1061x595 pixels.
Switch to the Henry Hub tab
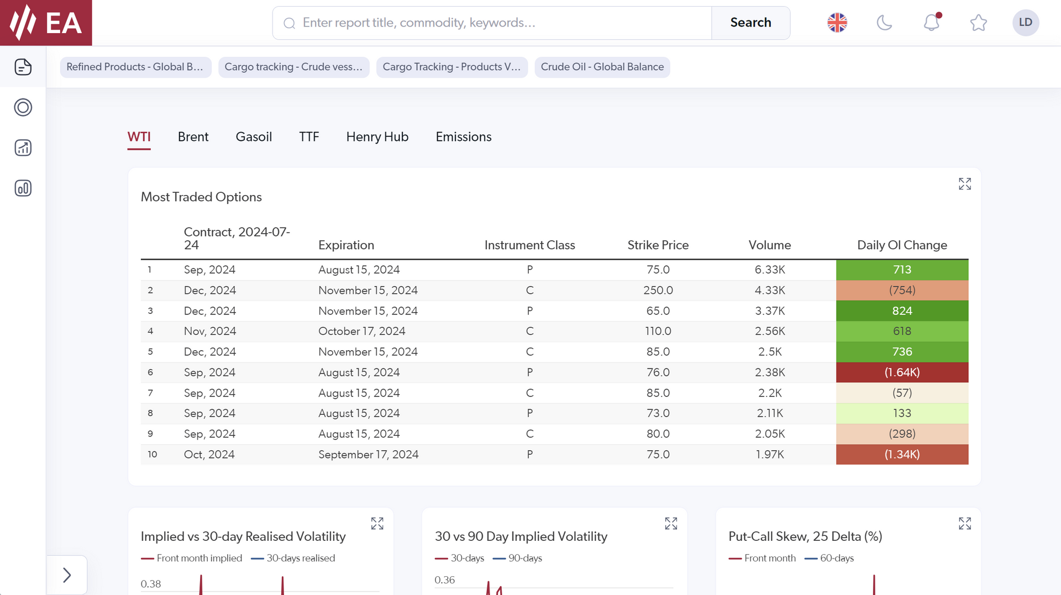point(377,137)
